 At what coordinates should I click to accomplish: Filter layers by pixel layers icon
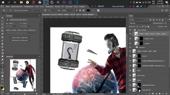(151, 20)
